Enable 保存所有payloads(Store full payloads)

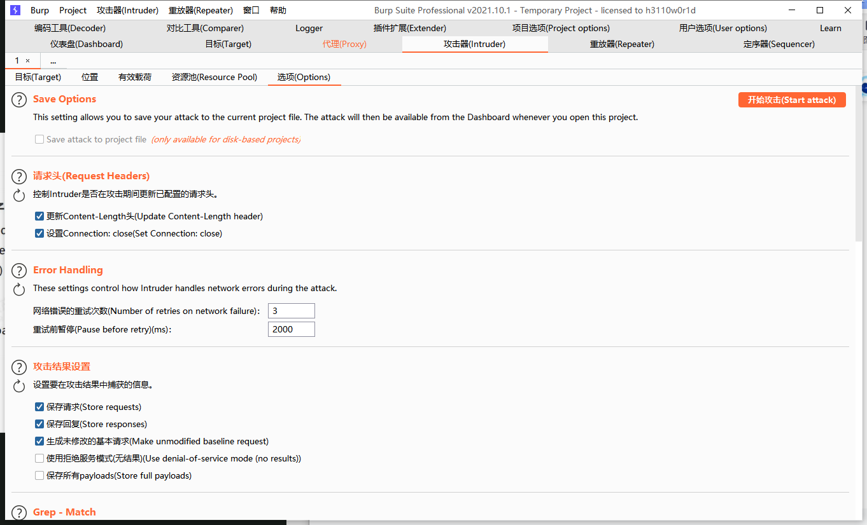pyautogui.click(x=39, y=475)
